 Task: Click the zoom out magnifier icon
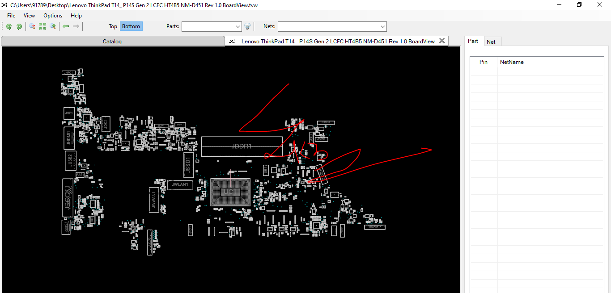pos(32,26)
